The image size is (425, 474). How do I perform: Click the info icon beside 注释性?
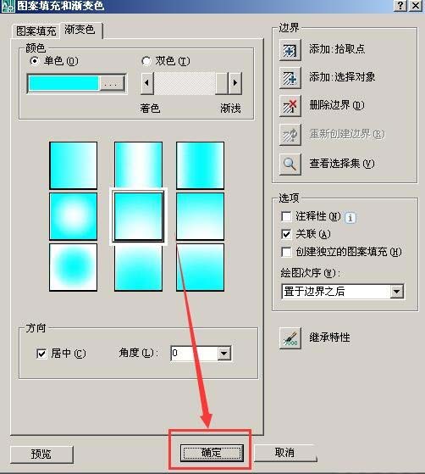click(x=350, y=217)
